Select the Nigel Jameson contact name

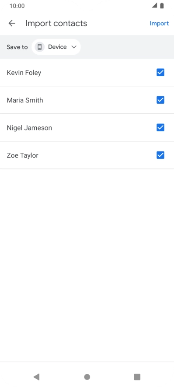pyautogui.click(x=29, y=128)
